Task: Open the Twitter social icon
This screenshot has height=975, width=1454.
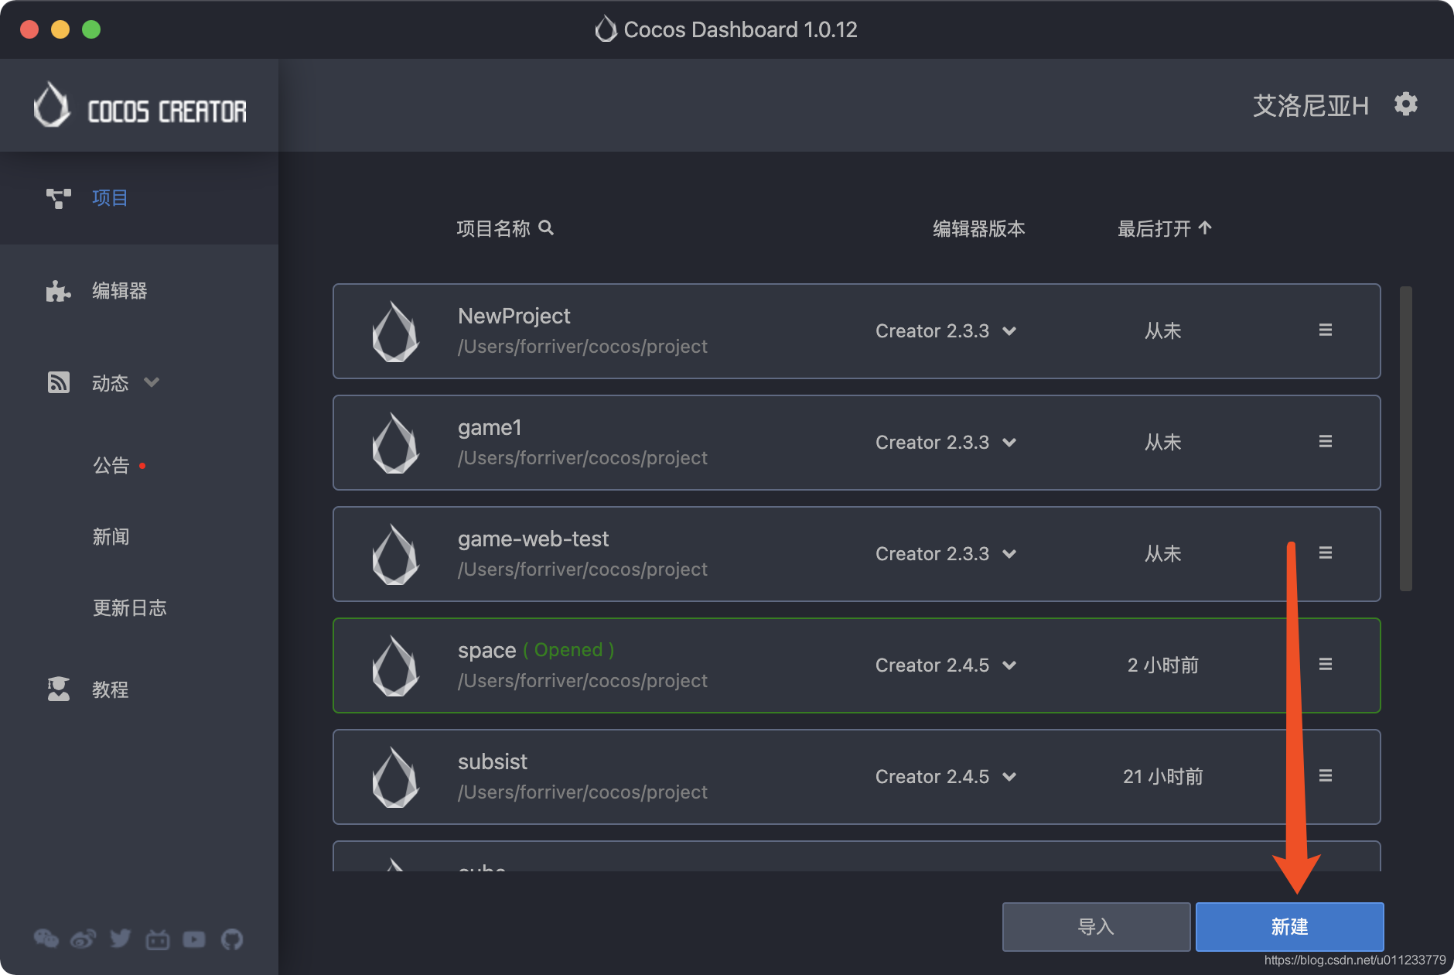Action: pos(121,939)
